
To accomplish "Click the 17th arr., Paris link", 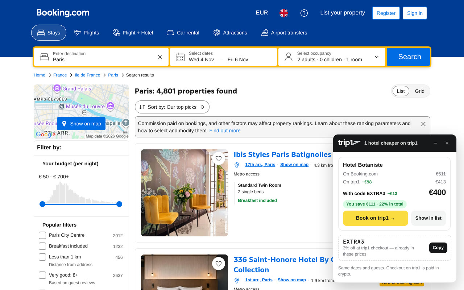I will pos(260,165).
